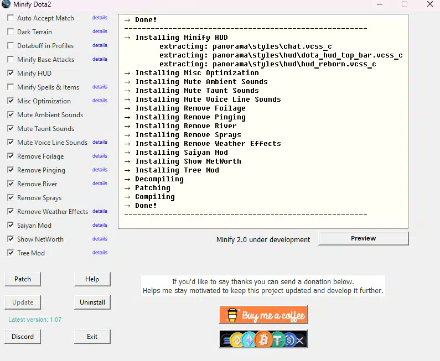Viewport: 440px width, 361px height.
Task: Uncheck the Remove Pinging checkbox
Action: (11, 170)
